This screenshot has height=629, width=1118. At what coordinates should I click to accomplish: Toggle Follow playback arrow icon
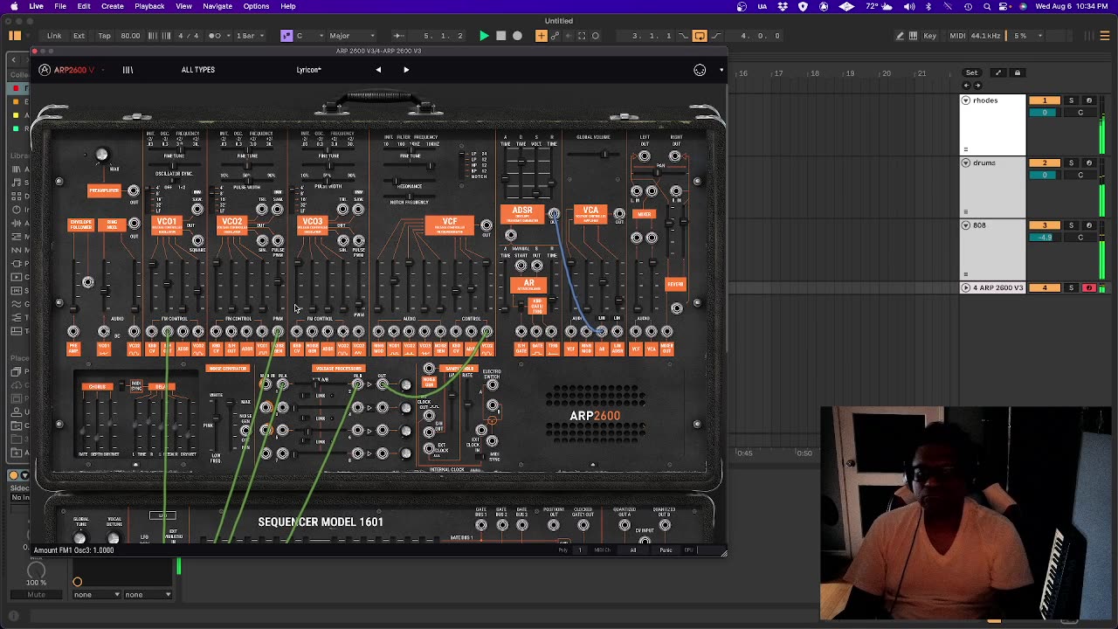coord(398,36)
